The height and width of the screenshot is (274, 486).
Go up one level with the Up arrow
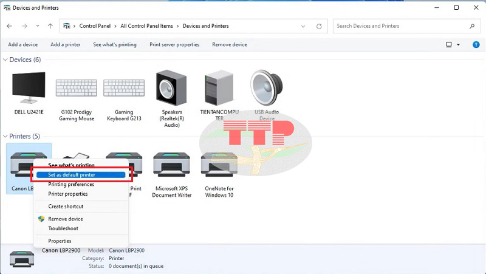(50, 26)
